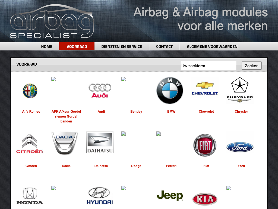The image size is (278, 209).
Task: Click the Fiat red badge logo
Action: coord(205,145)
